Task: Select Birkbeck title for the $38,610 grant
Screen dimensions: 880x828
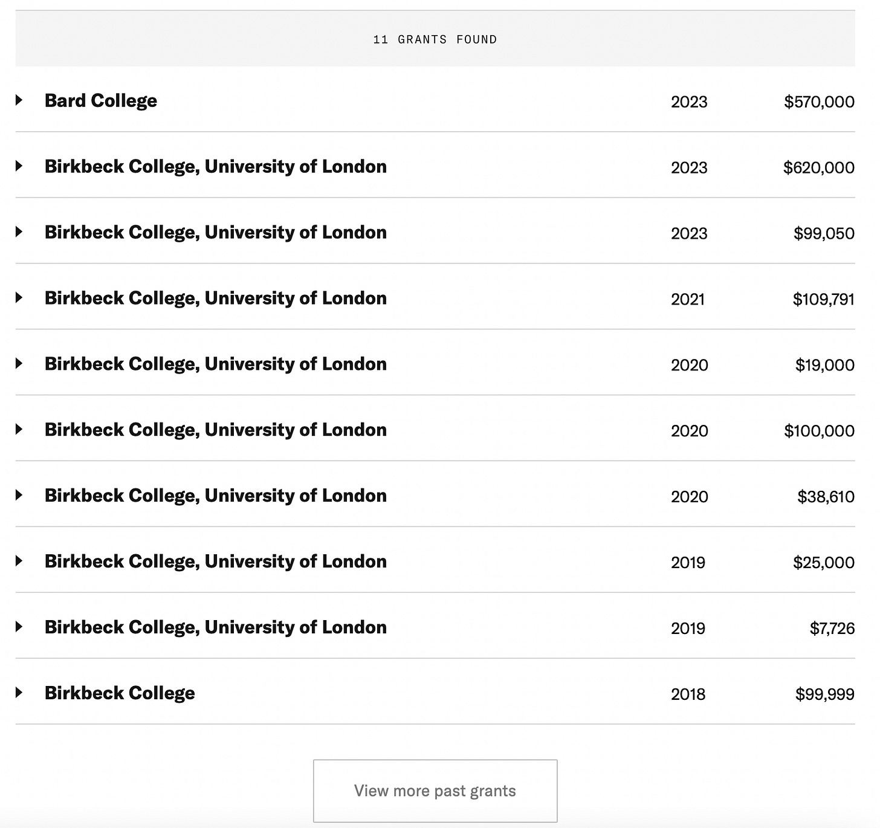Action: (216, 496)
